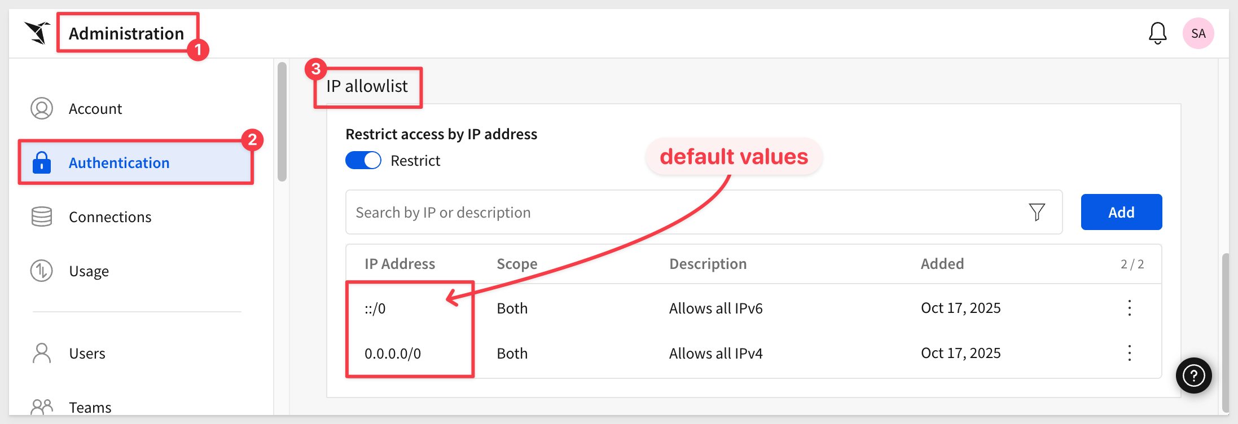
Task: Click the Connections database icon
Action: [42, 217]
